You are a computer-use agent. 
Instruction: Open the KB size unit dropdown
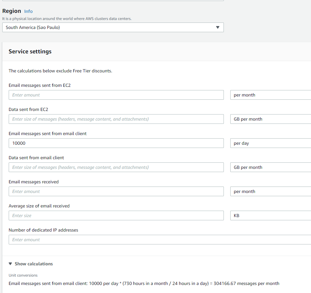[x=270, y=215]
